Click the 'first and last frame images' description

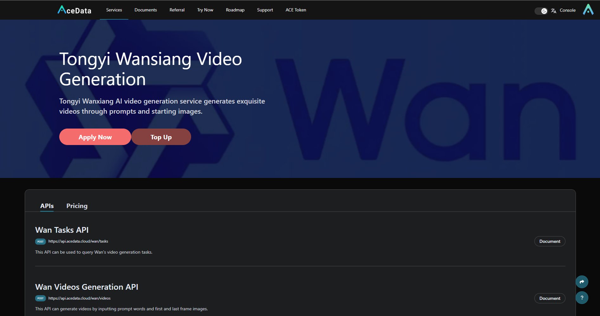pyautogui.click(x=121, y=309)
